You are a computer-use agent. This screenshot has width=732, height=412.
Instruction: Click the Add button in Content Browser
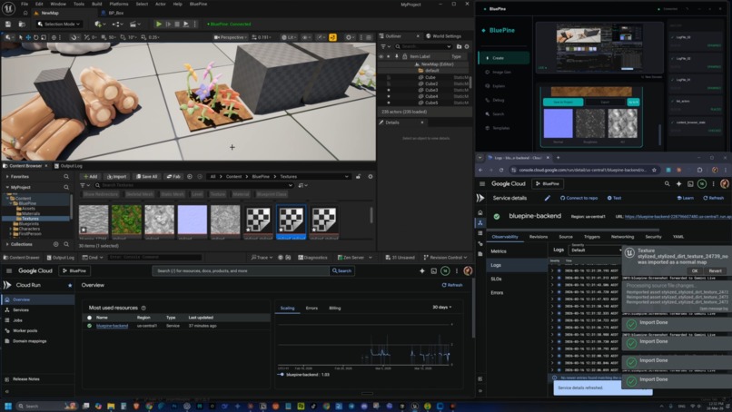click(90, 176)
